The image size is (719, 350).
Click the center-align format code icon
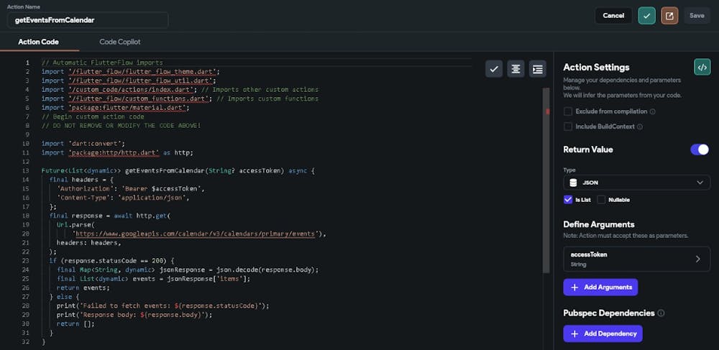[x=516, y=69]
